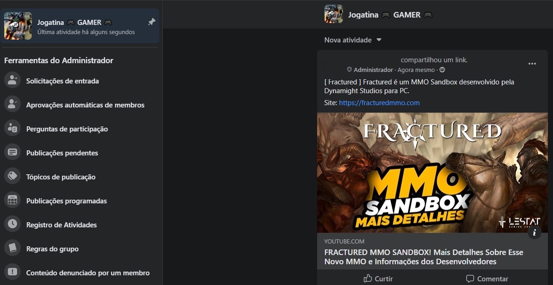Open the post options three-dots menu

click(532, 64)
